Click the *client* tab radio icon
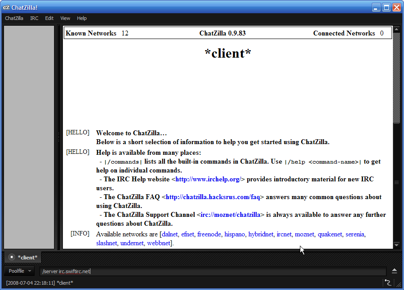 (12, 257)
